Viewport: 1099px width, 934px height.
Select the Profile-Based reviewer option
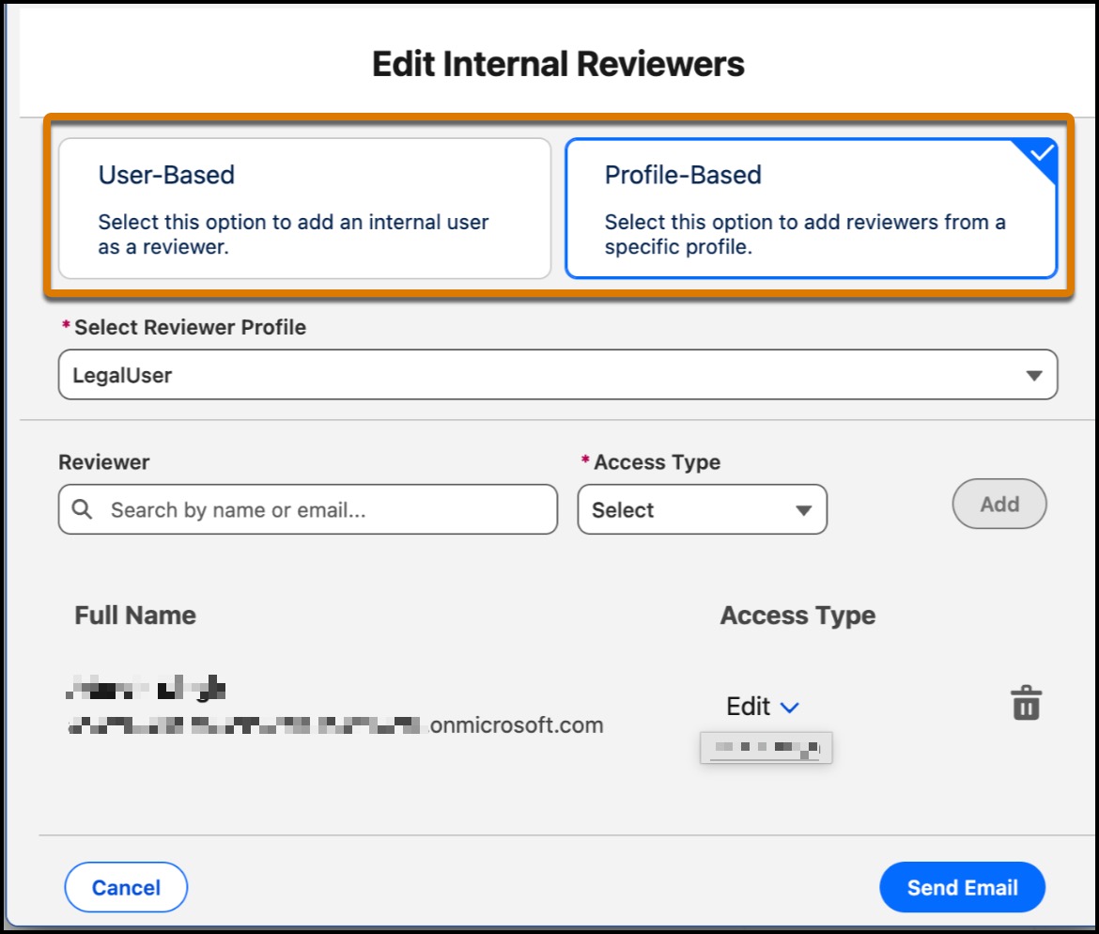click(x=811, y=209)
